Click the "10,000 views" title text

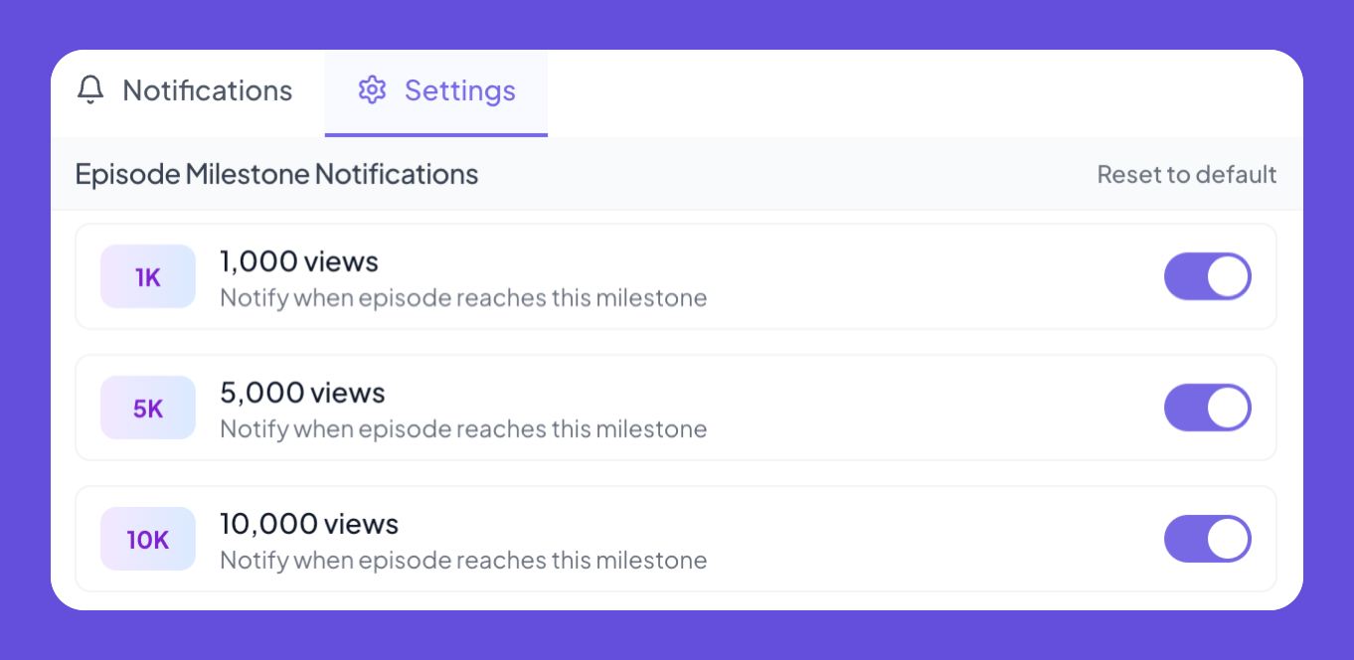309,525
